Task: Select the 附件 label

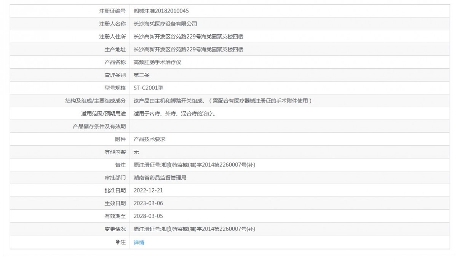Action: click(x=120, y=139)
